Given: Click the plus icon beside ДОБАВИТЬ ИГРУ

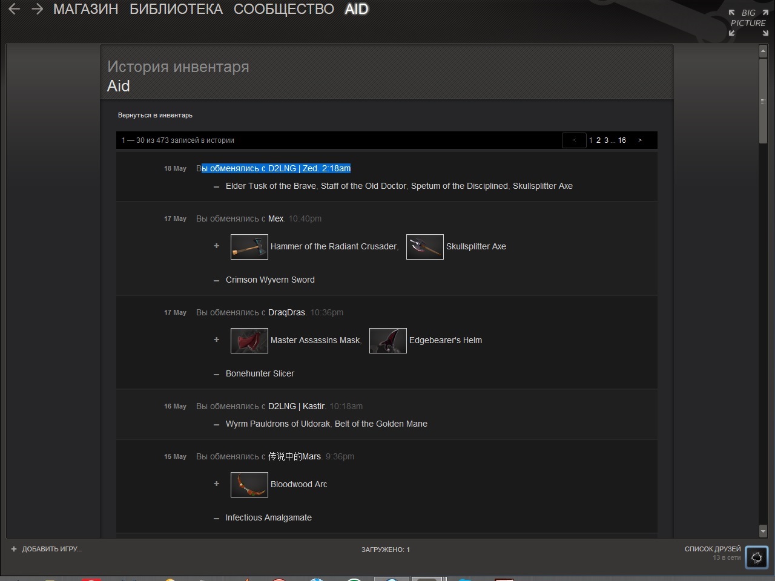Looking at the screenshot, I should (14, 549).
